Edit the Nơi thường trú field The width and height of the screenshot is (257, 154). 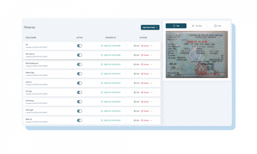(x=137, y=64)
